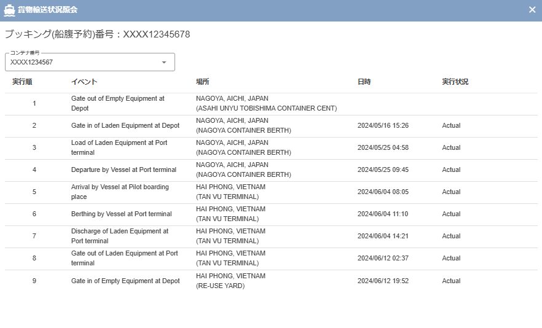This screenshot has width=542, height=328.
Task: Click the 日時 column header
Action: (x=364, y=82)
